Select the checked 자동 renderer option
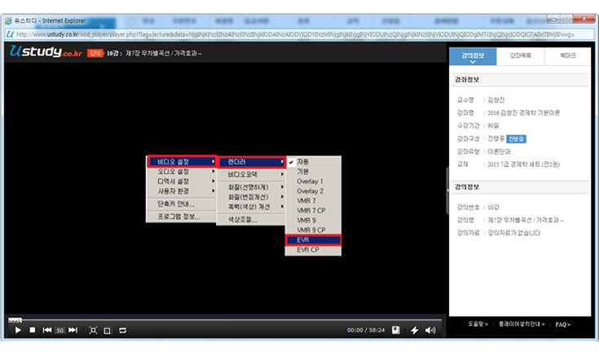Viewport: 599px width, 361px height. [x=310, y=161]
